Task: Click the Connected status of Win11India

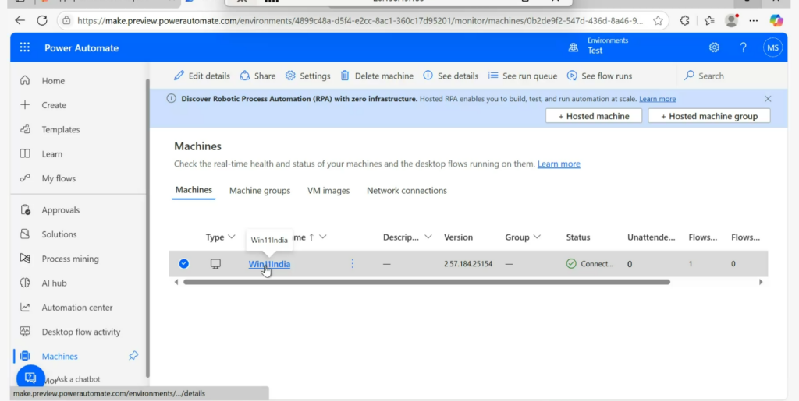Action: [x=590, y=264]
